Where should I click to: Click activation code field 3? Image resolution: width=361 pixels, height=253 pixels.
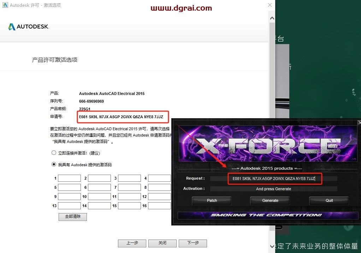(129, 178)
